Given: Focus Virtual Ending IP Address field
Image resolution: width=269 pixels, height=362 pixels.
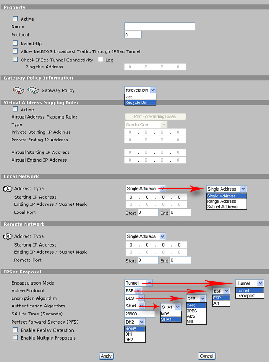Looking at the screenshot, I should [x=155, y=160].
